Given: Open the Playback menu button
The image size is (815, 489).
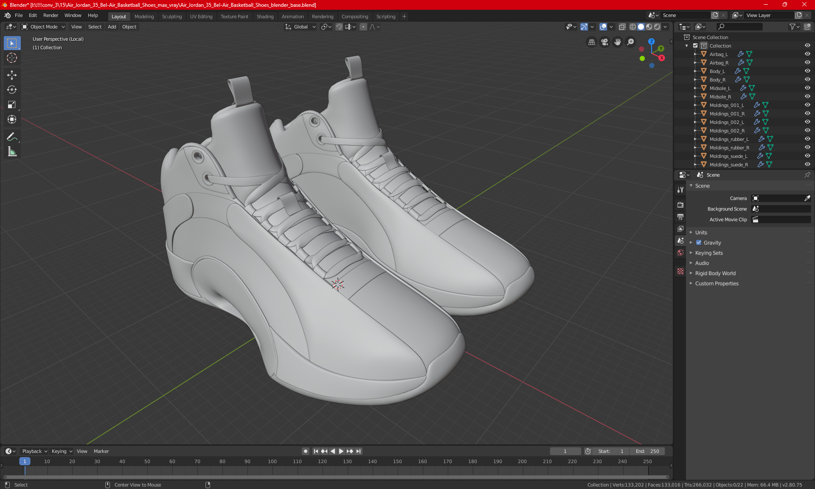Looking at the screenshot, I should (x=34, y=451).
